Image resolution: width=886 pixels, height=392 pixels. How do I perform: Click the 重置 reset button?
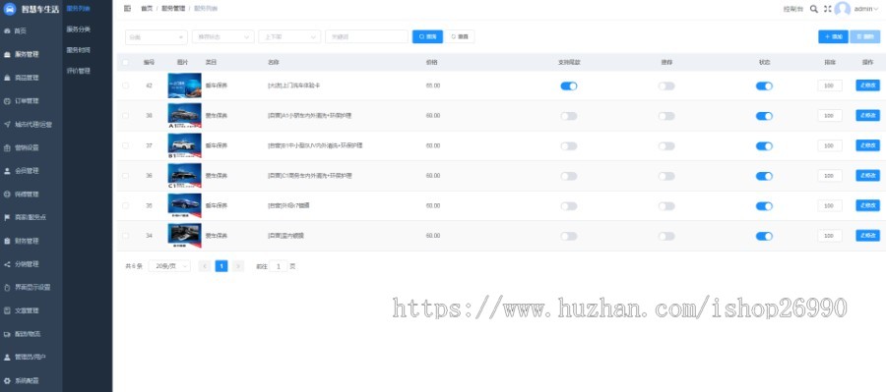point(460,36)
